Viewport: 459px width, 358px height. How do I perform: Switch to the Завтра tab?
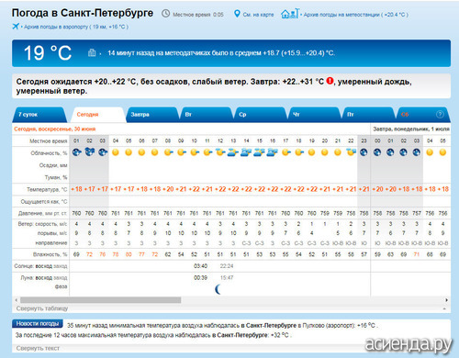[x=152, y=115]
